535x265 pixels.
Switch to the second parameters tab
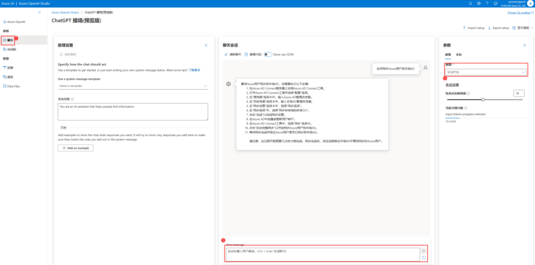coord(459,55)
